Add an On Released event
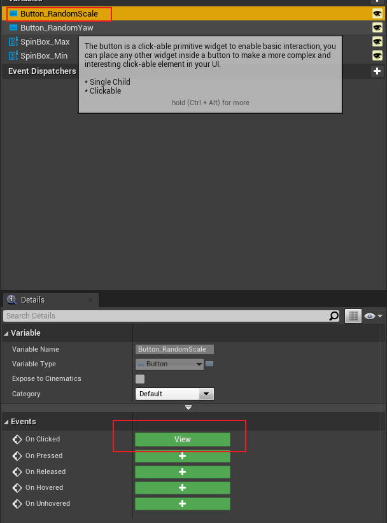This screenshot has height=523, width=387. [x=182, y=472]
